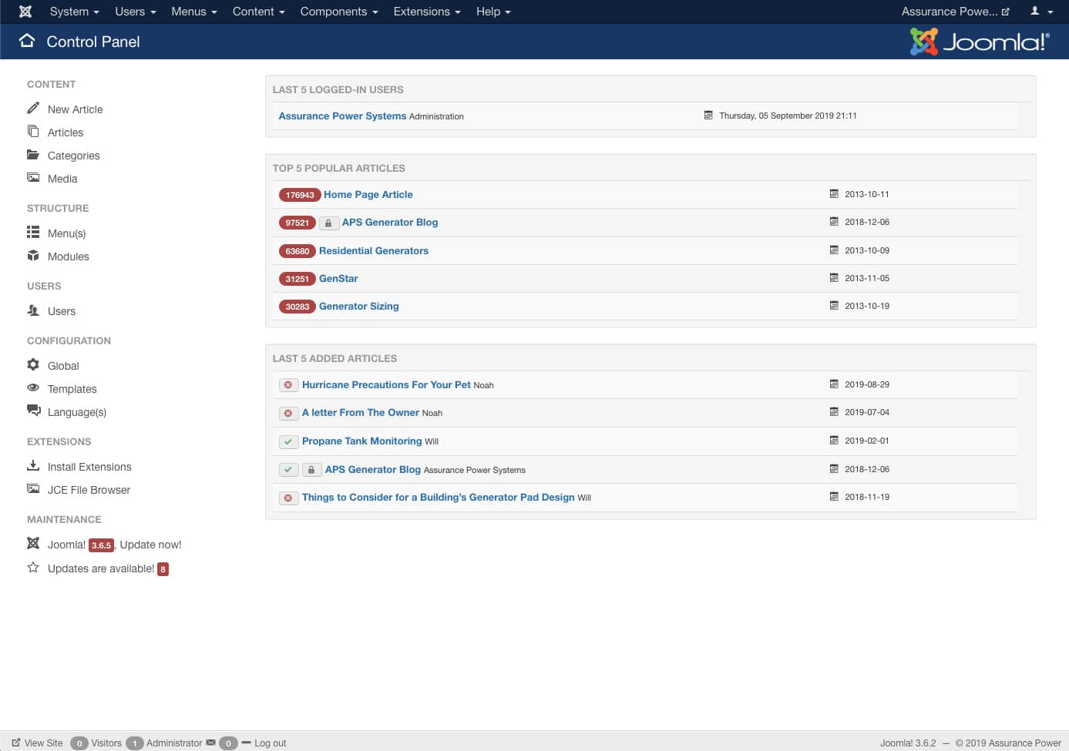Click Log out in footer
Image resolution: width=1069 pixels, height=751 pixels.
pos(264,743)
